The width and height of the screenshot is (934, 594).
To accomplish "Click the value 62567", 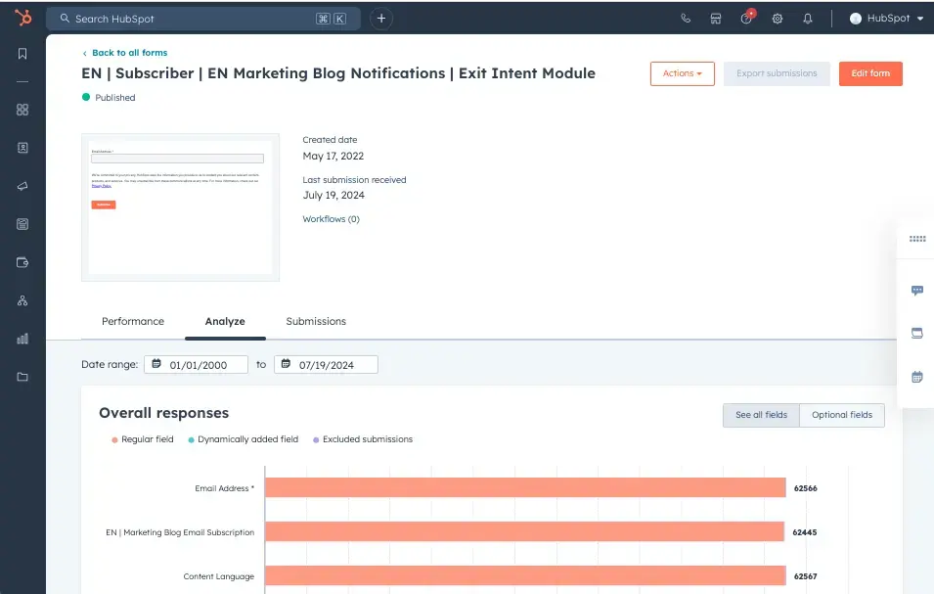I will tap(805, 576).
